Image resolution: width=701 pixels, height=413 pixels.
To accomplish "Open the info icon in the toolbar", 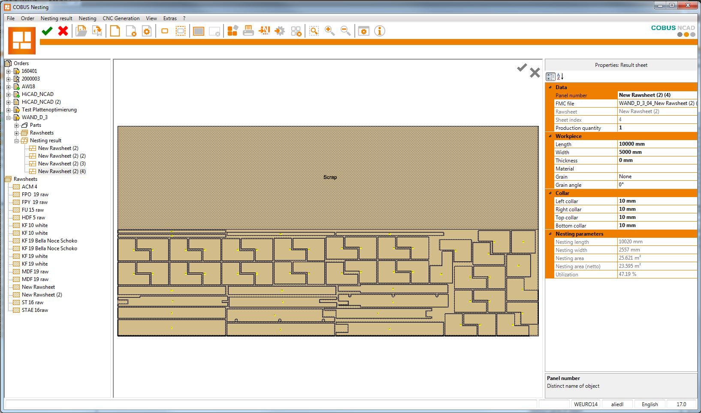I will pos(379,31).
